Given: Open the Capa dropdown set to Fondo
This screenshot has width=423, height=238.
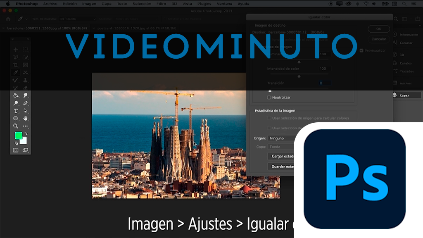Looking at the screenshot, I should pos(281,147).
